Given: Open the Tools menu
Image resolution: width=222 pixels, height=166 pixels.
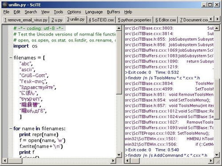Looking at the screenshot, I should click(58, 12).
